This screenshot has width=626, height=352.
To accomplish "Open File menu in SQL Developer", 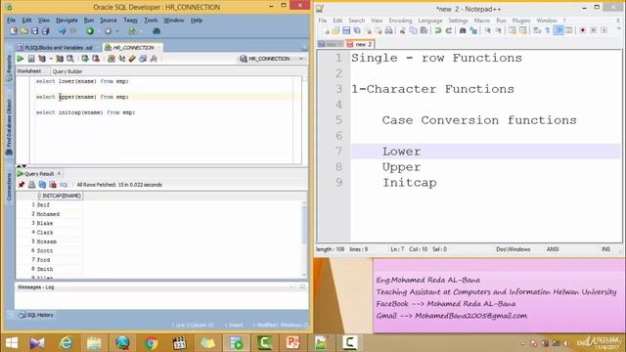I will 11,20.
